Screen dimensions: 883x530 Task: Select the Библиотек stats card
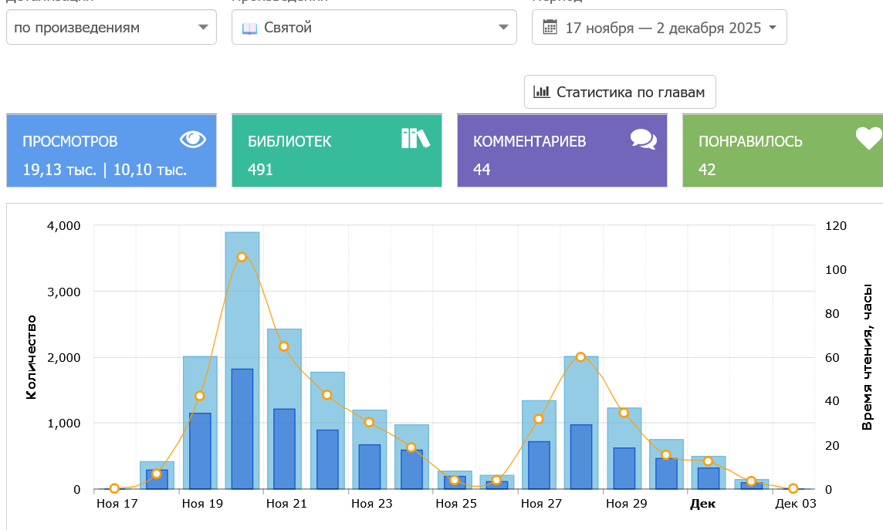(337, 150)
